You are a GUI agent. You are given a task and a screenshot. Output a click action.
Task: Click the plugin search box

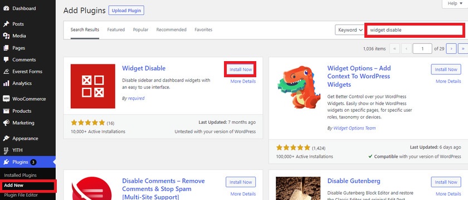click(x=415, y=30)
